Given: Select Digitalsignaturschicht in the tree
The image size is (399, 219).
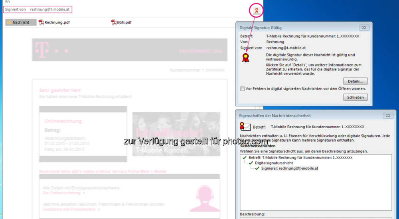Looking at the screenshot, I should coord(274,163).
